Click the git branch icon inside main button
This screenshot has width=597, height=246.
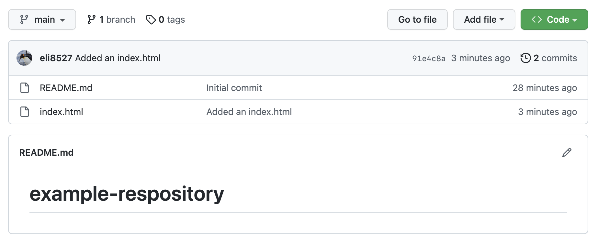tap(24, 20)
